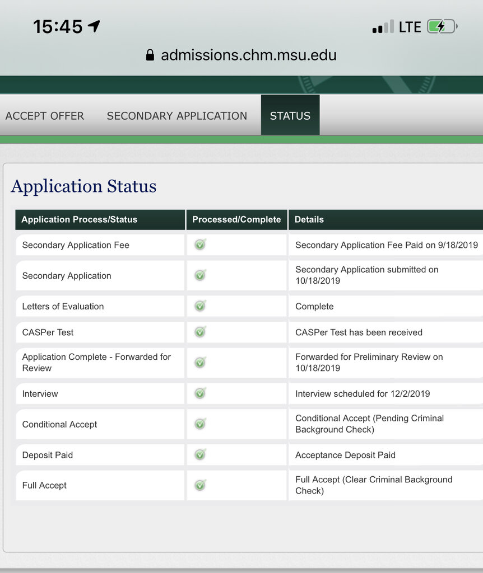Select the 'Letters of Evaluation' row label
Image resolution: width=483 pixels, height=573 pixels.
coord(63,307)
